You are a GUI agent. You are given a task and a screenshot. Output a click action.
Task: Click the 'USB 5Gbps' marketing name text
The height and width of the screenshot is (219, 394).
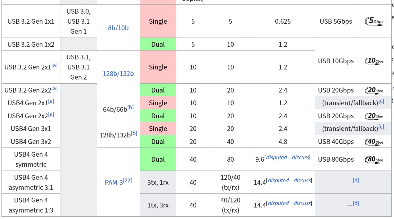336,22
